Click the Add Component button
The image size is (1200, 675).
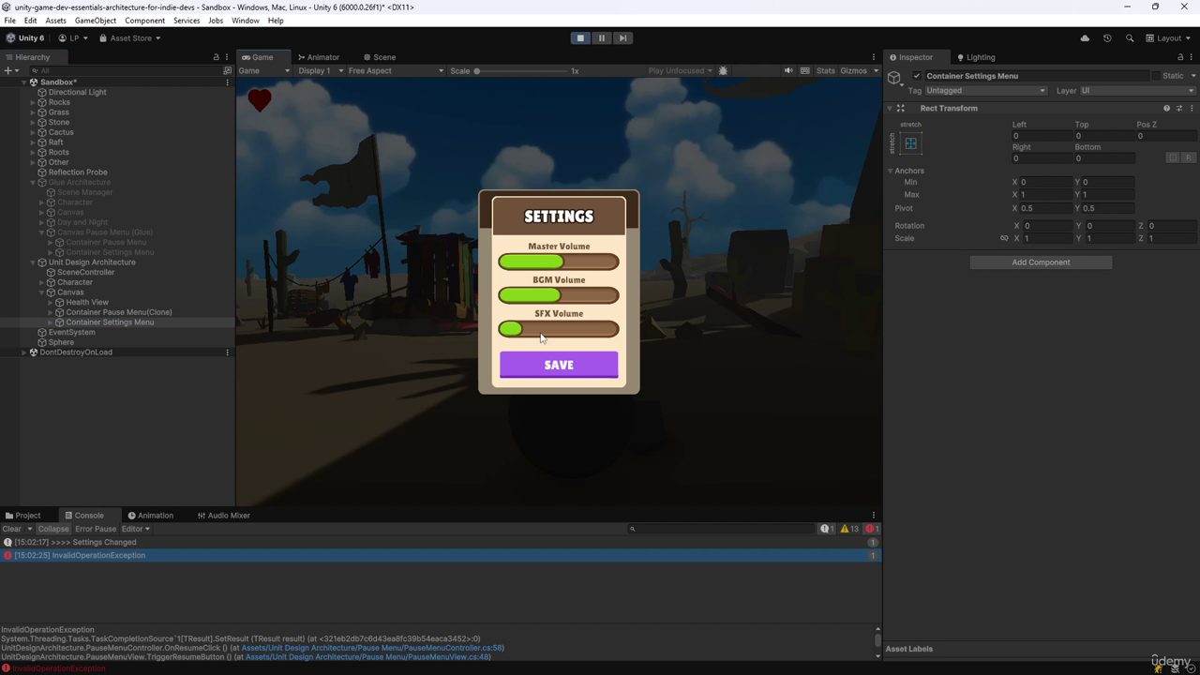coord(1041,262)
